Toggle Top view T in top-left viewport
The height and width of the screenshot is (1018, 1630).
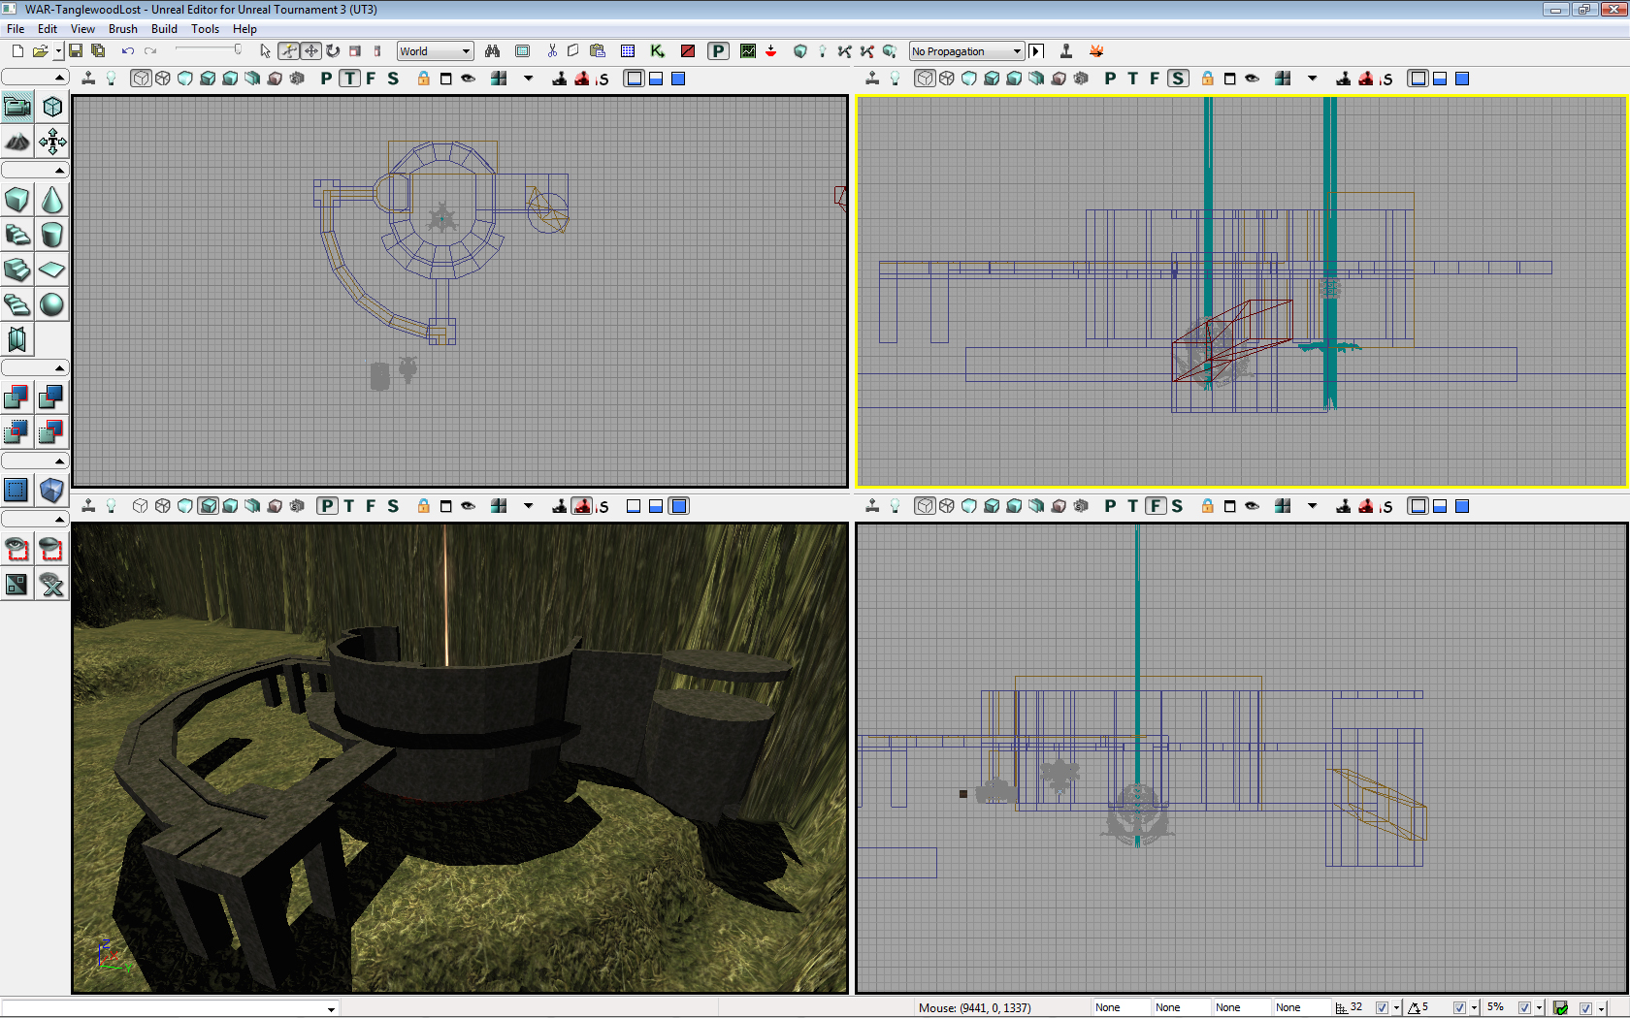(x=349, y=79)
